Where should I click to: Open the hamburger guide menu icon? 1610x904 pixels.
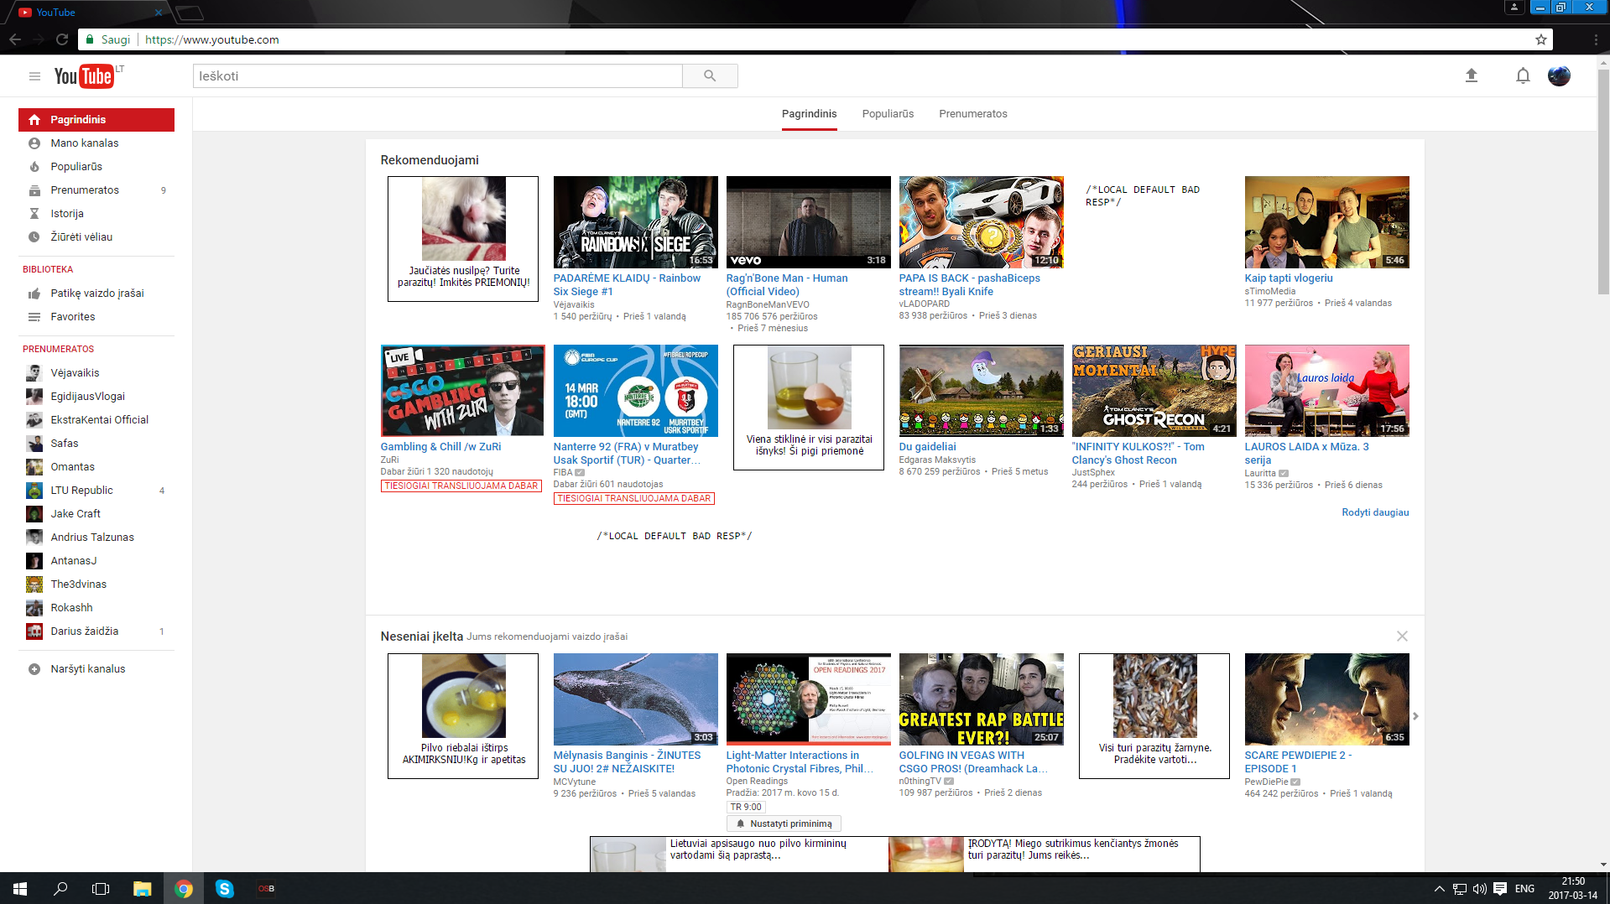point(34,76)
